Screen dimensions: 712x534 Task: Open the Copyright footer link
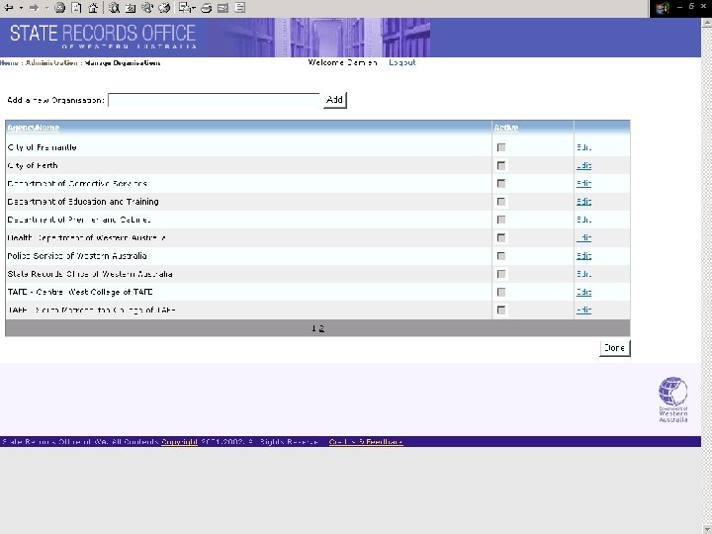pyautogui.click(x=179, y=442)
